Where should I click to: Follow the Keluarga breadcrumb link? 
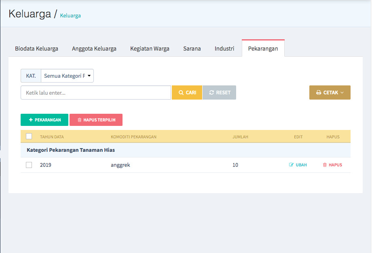[x=70, y=16]
